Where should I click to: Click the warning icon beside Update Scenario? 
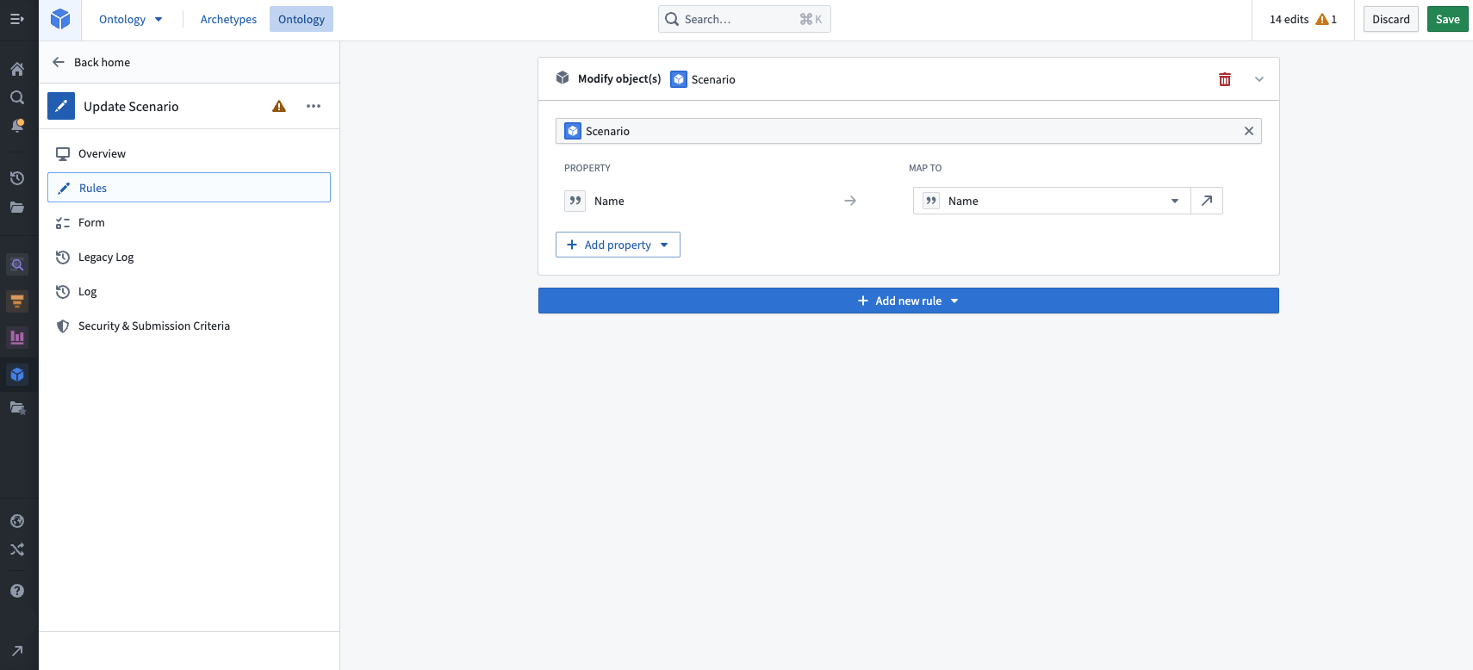pyautogui.click(x=279, y=106)
